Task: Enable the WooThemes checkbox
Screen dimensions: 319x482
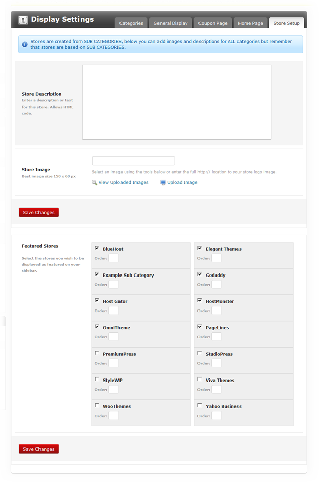Action: (x=97, y=405)
